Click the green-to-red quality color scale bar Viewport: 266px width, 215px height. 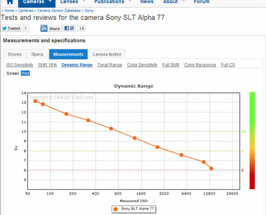(252, 141)
